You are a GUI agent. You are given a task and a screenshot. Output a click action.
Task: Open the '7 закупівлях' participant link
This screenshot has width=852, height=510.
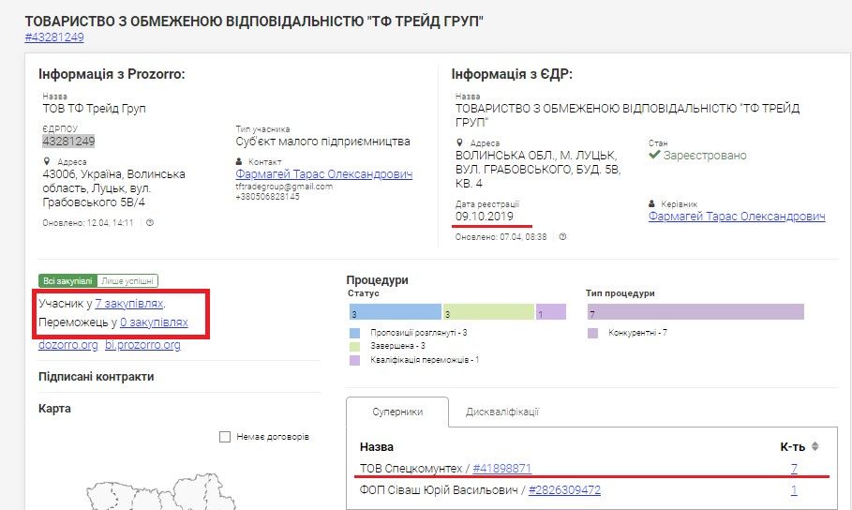(x=129, y=304)
